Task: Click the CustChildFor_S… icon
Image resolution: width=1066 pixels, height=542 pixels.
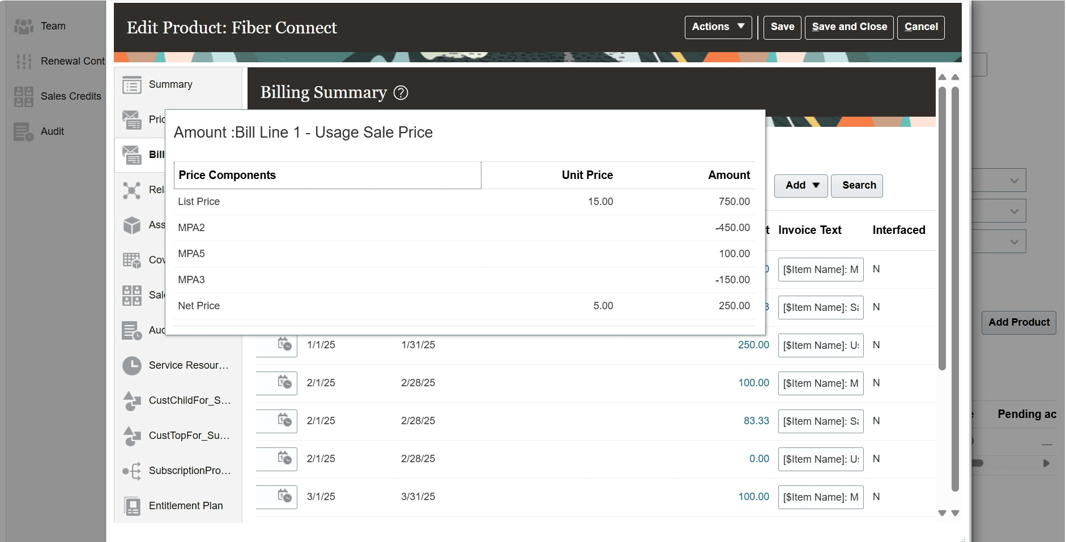Action: click(132, 400)
